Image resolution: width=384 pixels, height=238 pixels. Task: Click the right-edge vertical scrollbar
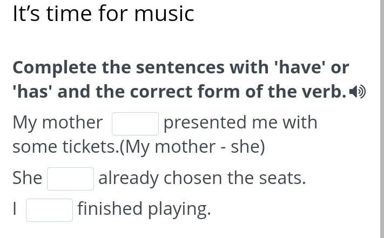tap(381, 119)
